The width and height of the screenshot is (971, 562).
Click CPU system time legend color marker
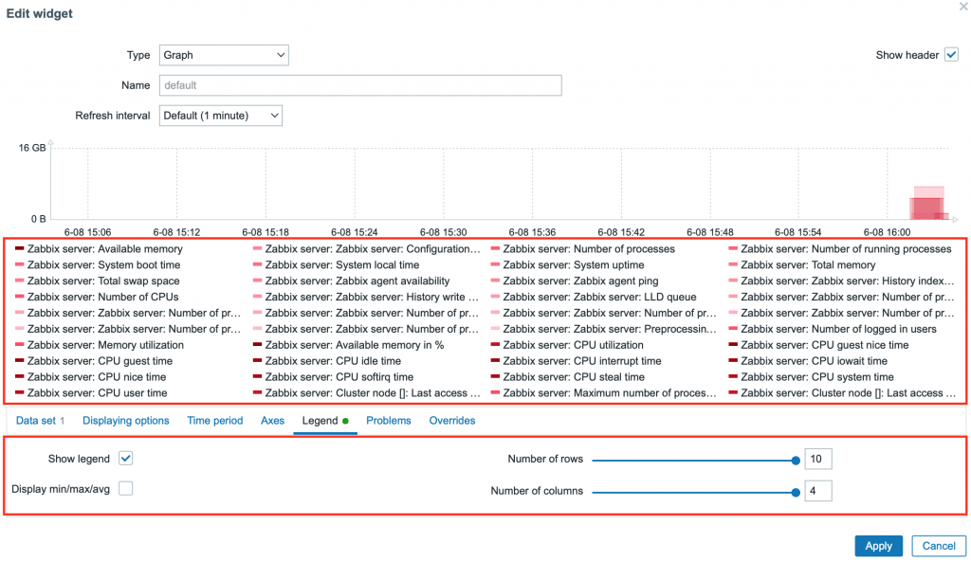(734, 377)
